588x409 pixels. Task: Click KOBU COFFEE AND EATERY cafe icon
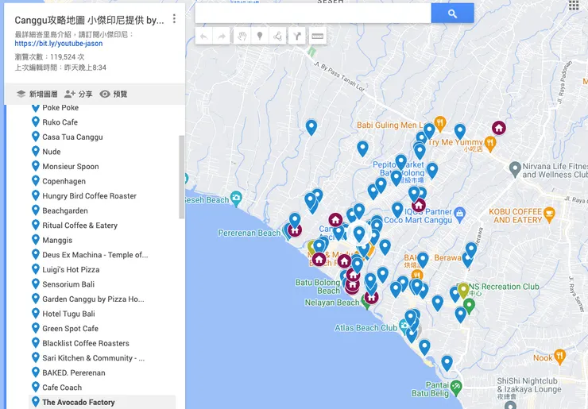549,214
